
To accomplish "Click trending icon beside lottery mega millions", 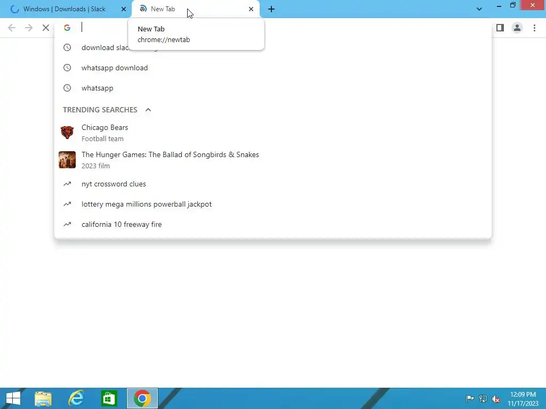I will click(67, 204).
